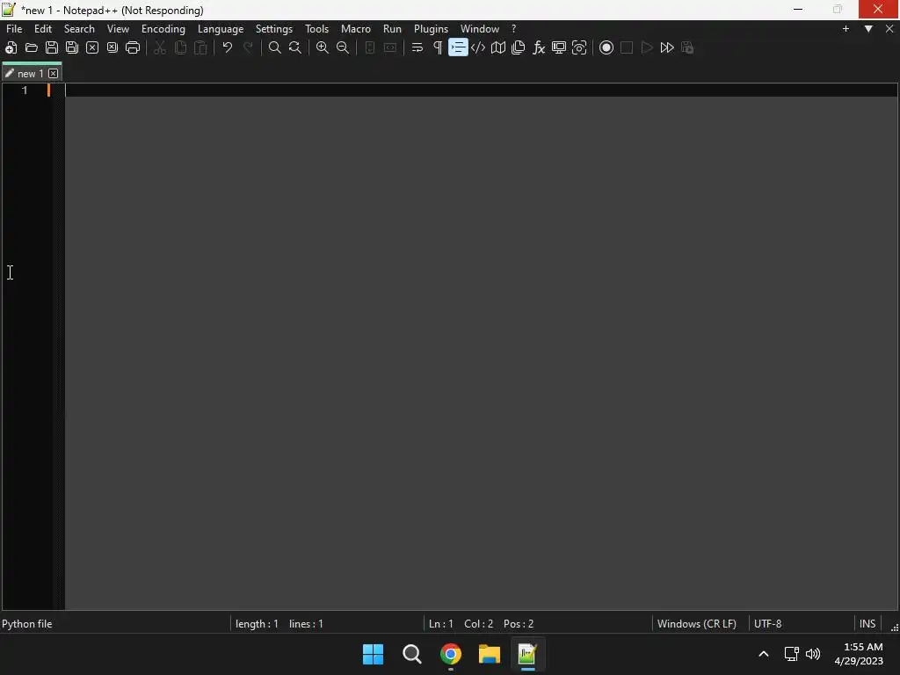900x675 pixels.
Task: Open a file via folder icon
Action: [x=32, y=47]
